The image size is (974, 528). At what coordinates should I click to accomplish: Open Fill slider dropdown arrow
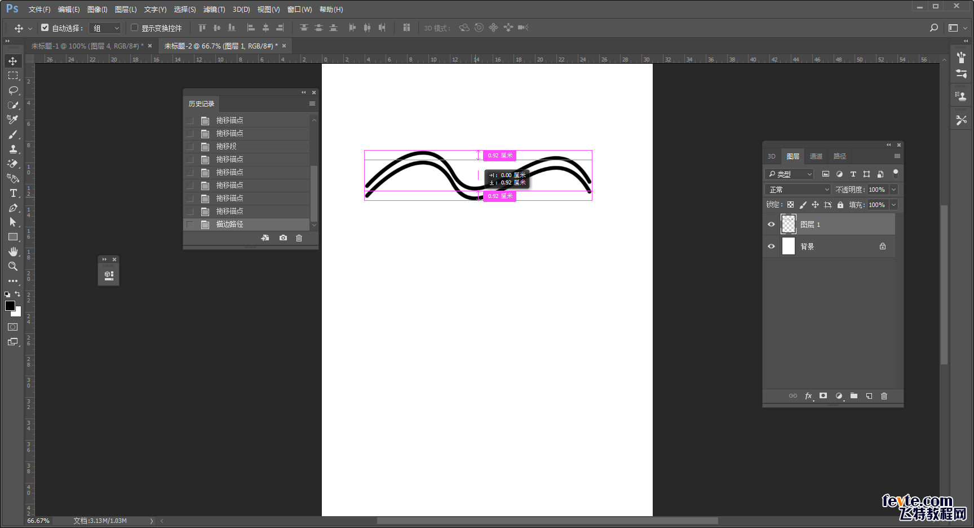coord(893,205)
